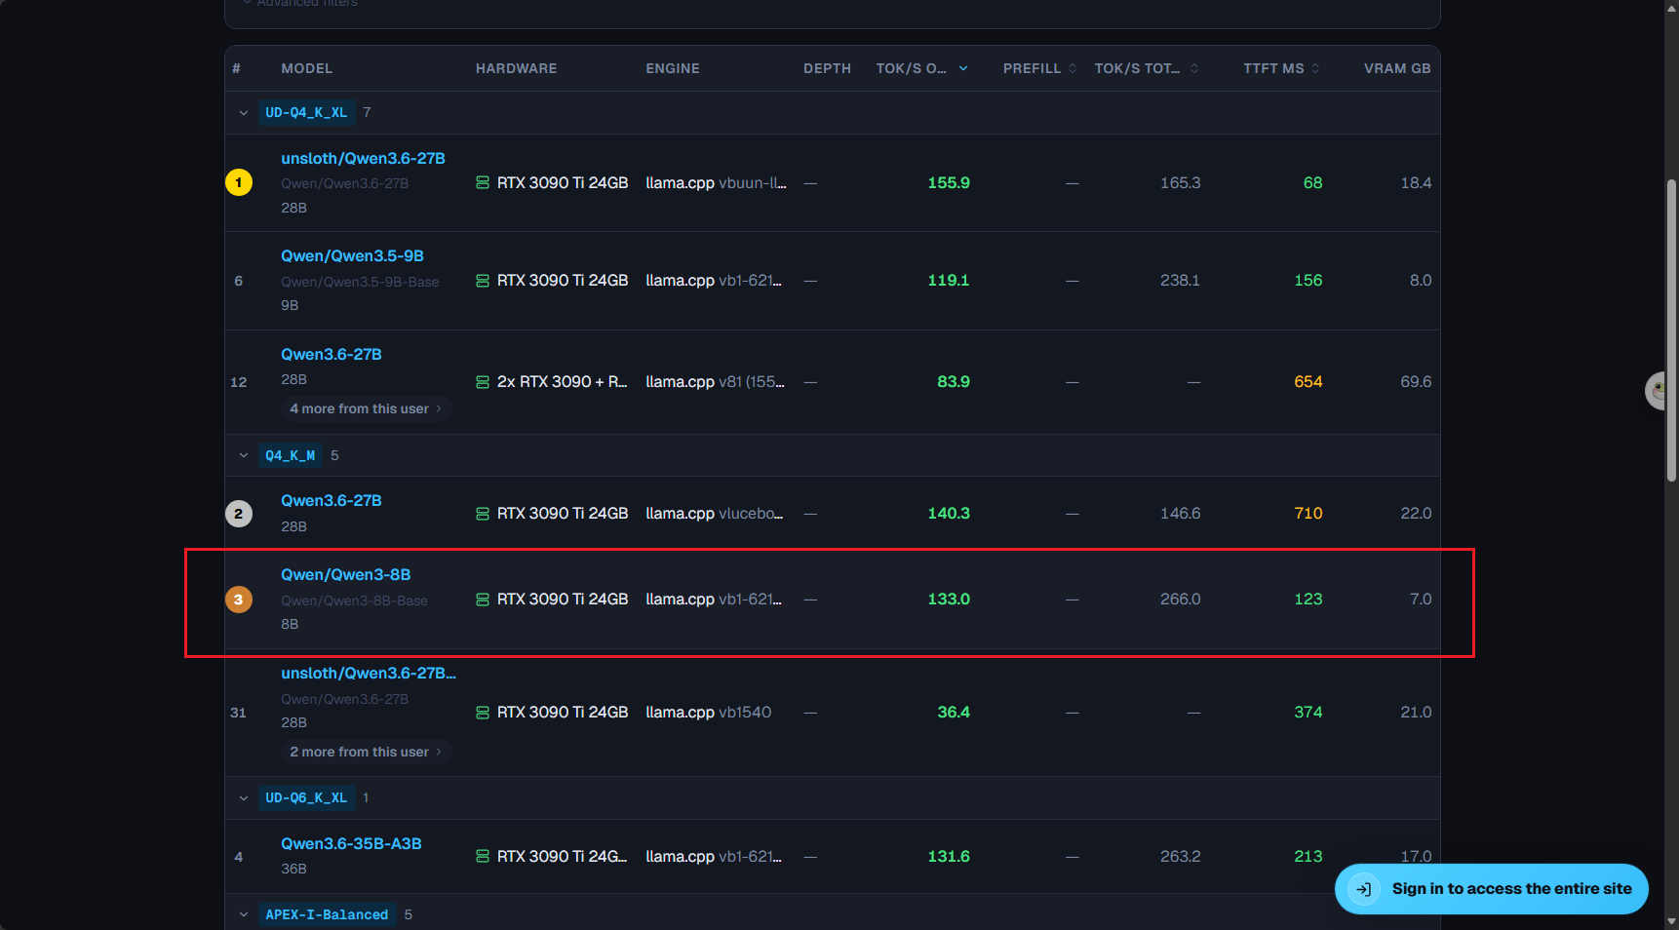The height and width of the screenshot is (930, 1679).
Task: Open the Qwen3.6-27B link at rank 2
Action: (332, 500)
